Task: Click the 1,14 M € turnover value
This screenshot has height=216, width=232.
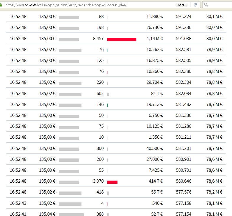Action: [155, 38]
